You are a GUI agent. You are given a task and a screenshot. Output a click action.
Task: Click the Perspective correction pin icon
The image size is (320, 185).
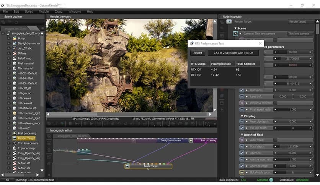coord(242,103)
